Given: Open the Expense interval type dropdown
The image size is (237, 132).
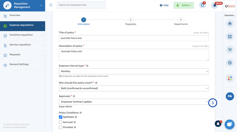Looking at the screenshot, I should 134,71.
